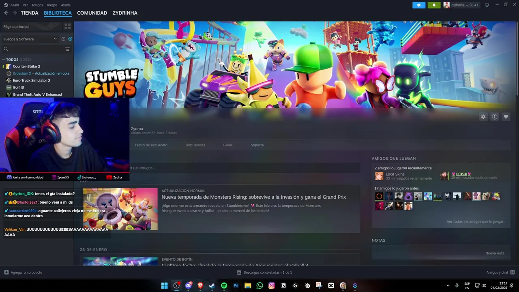Screen dimensions: 519x292
Task: Open Luca Skins friend avatar
Action: tap(379, 176)
